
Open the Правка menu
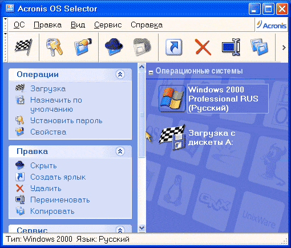47,25
